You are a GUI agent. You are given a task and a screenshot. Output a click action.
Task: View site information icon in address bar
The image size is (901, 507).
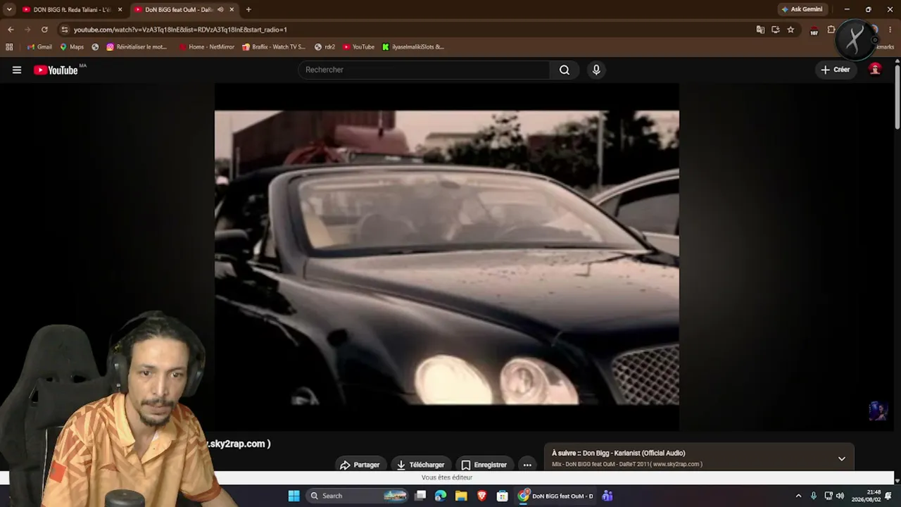[65, 30]
